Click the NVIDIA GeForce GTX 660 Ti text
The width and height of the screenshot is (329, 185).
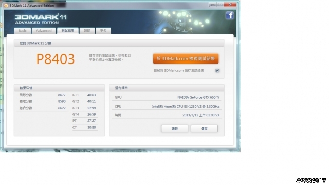point(198,97)
